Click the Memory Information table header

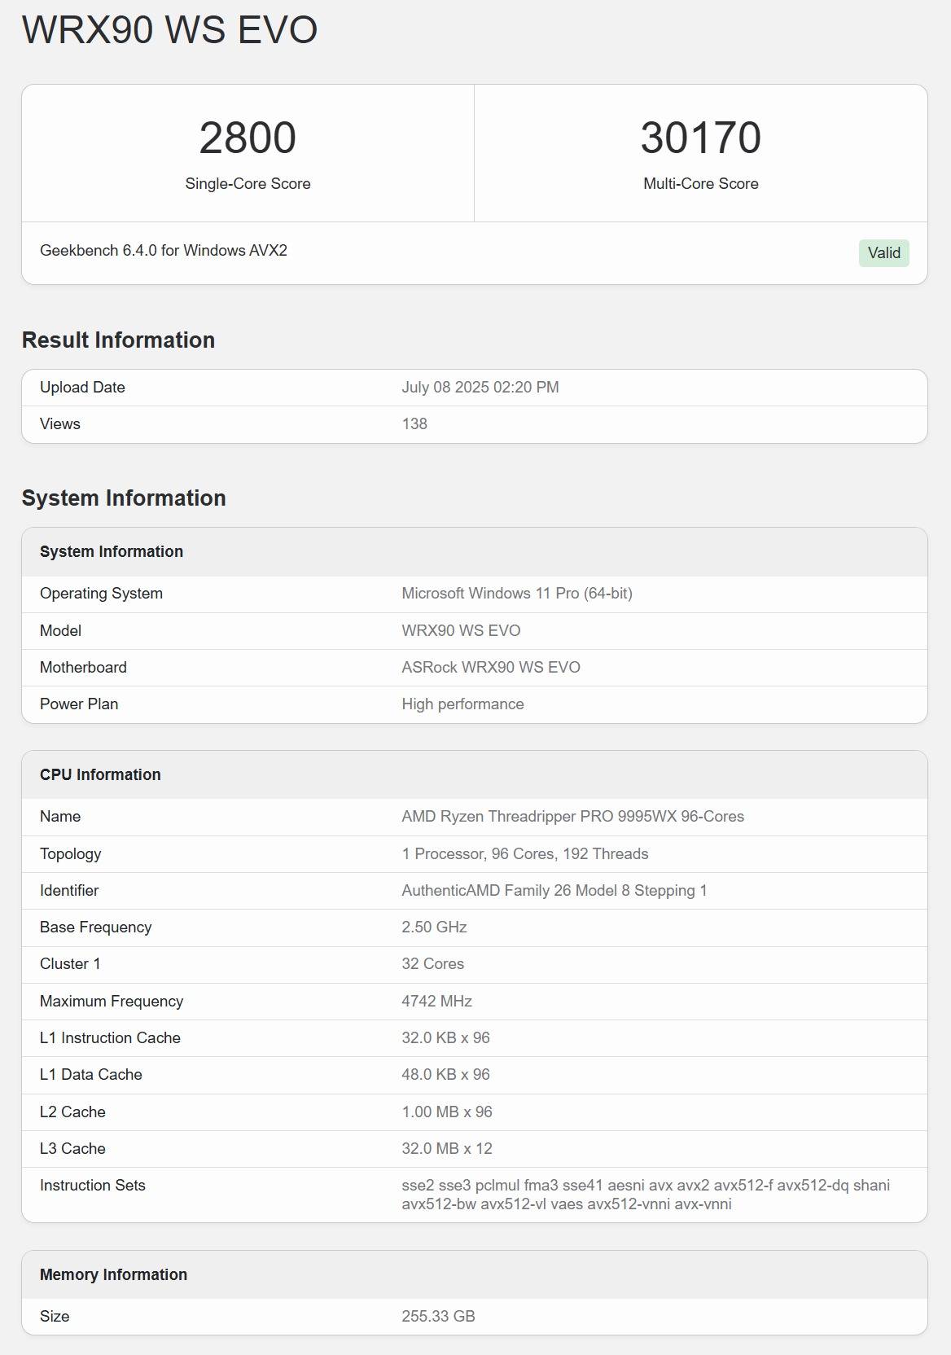point(113,1275)
